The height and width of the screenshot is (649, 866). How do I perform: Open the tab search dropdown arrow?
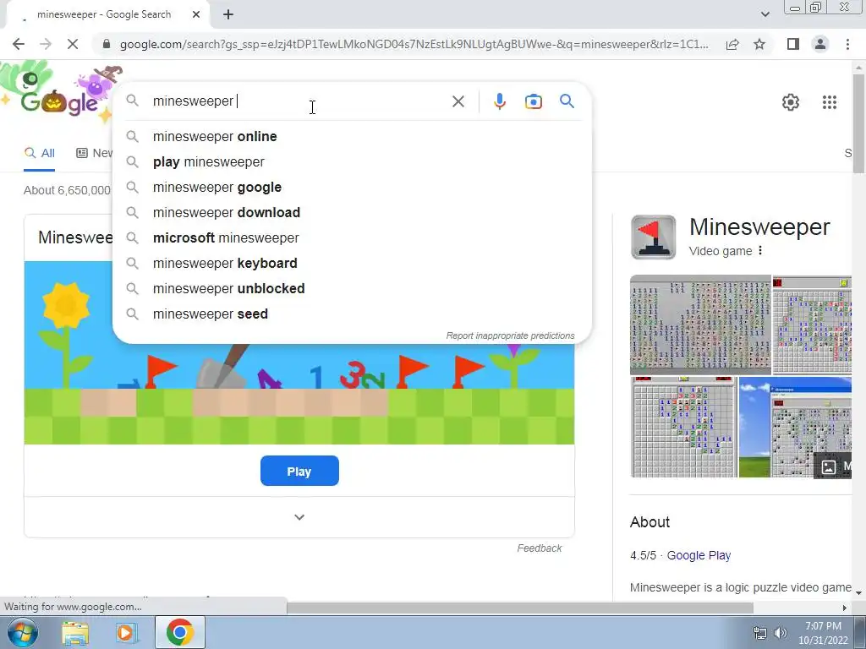coord(765,14)
